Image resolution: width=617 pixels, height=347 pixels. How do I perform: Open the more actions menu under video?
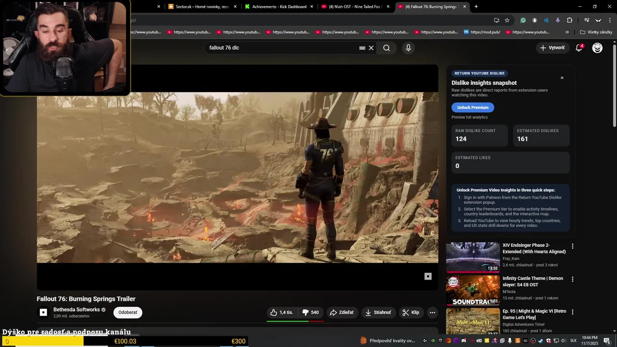tap(432, 312)
